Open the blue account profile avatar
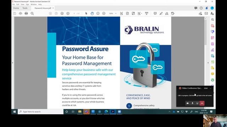The image size is (227, 127). tap(212, 8)
